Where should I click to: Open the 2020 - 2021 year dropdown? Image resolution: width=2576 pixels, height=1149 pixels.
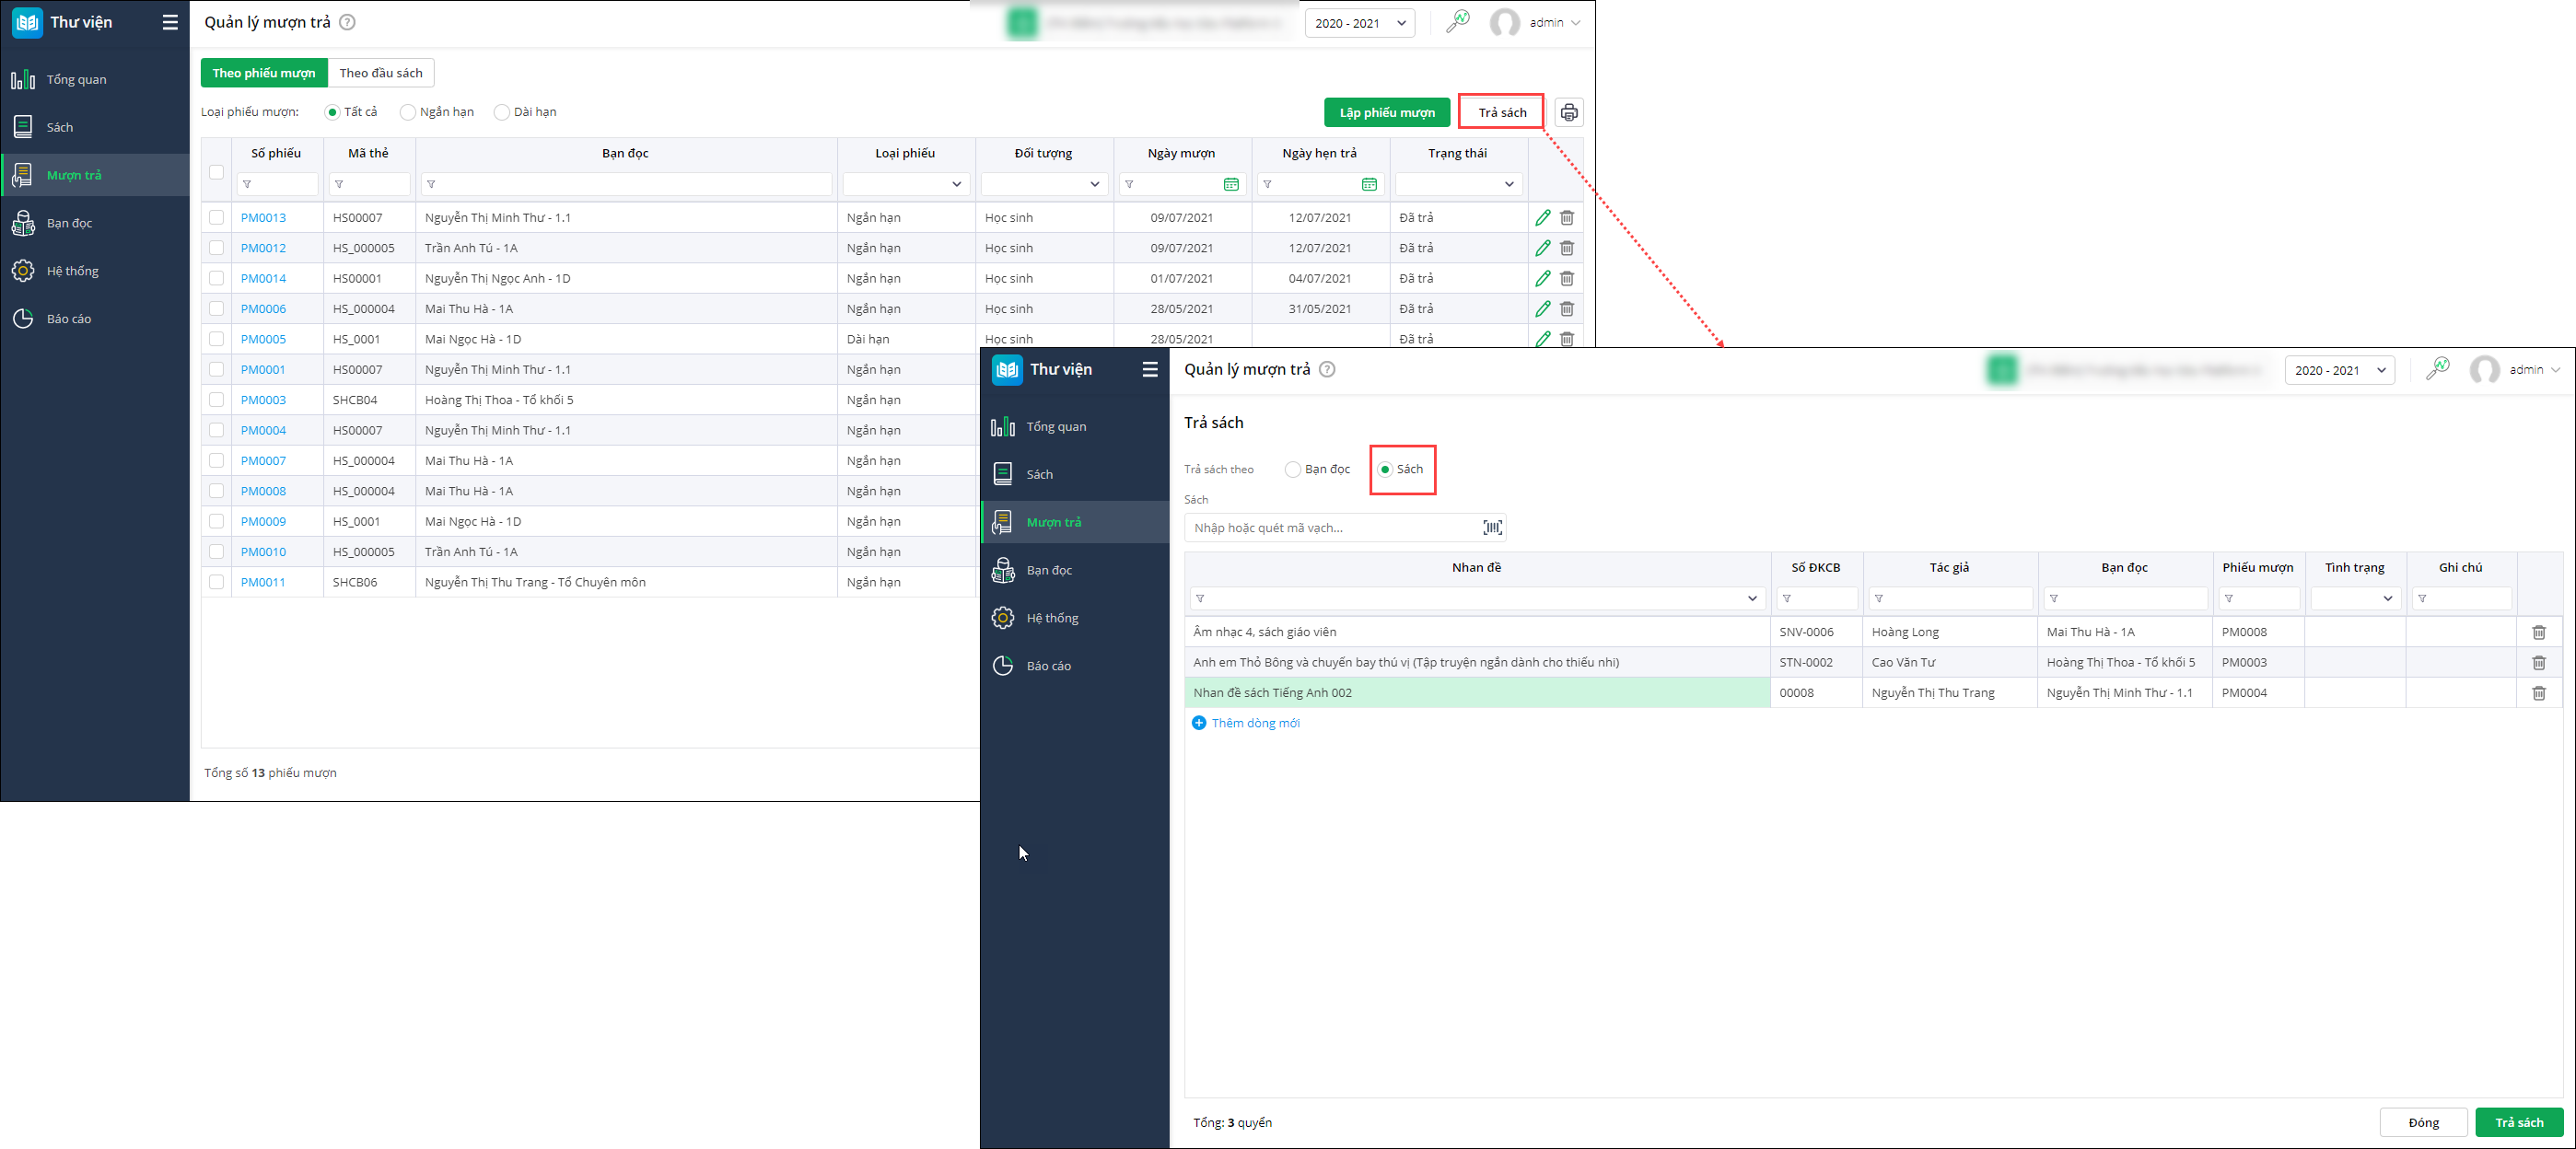pos(1359,23)
